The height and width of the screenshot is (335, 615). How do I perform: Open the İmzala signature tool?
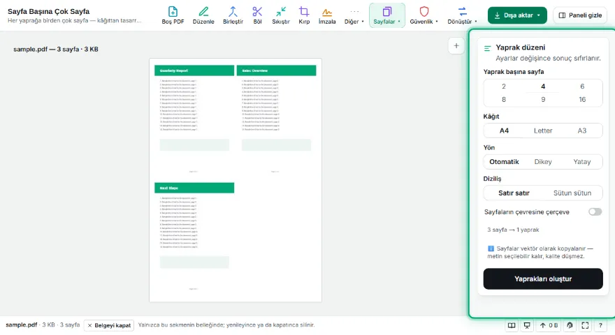pyautogui.click(x=327, y=15)
